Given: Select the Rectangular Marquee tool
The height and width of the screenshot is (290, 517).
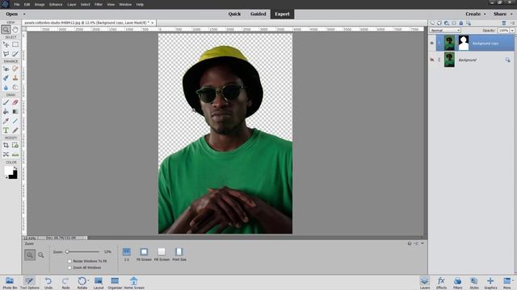Looking at the screenshot, I should 15,44.
